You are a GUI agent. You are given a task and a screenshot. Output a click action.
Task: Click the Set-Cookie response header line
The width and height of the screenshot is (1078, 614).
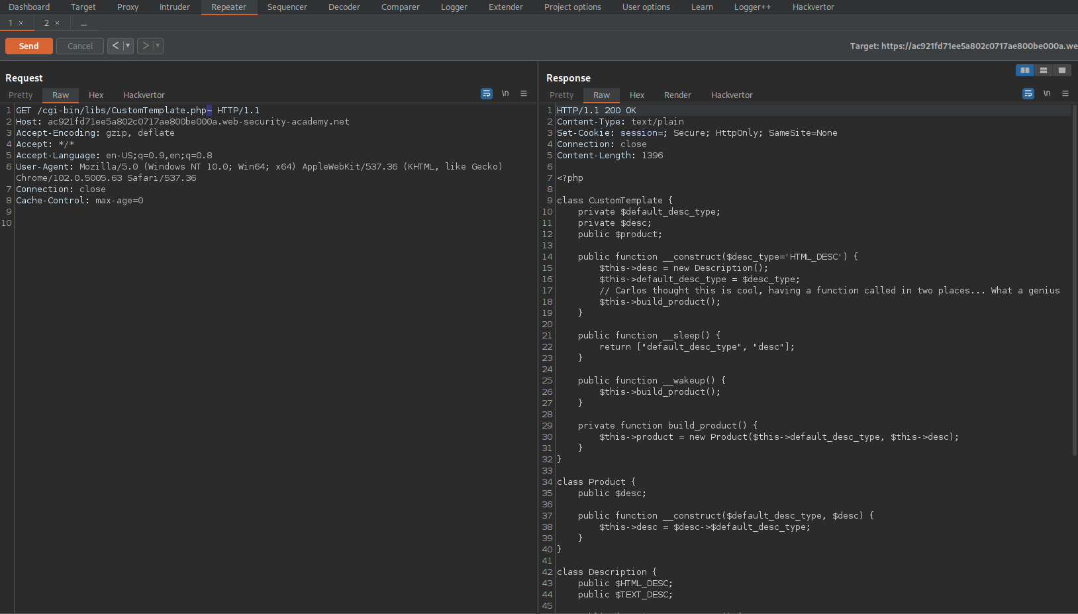click(x=697, y=133)
